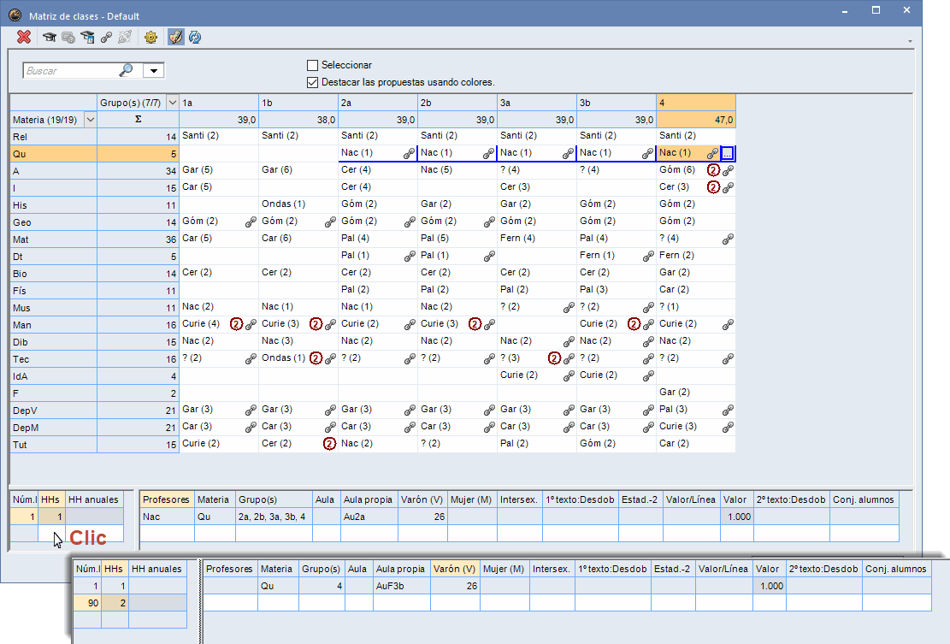
Task: Click link icon in Qu row column 2a
Action: pos(410,154)
